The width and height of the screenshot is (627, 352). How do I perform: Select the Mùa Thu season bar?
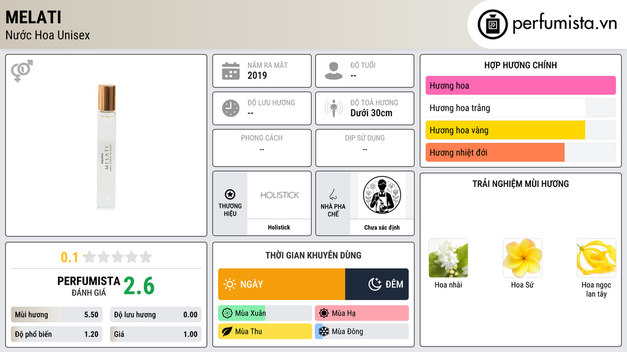(265, 331)
